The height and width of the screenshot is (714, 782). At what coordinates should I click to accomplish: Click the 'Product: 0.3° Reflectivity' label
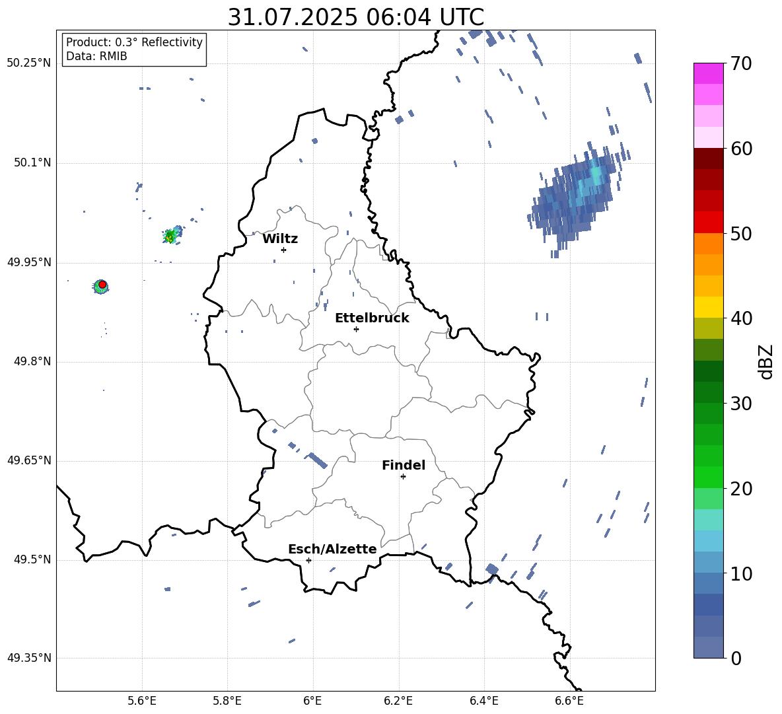point(134,42)
